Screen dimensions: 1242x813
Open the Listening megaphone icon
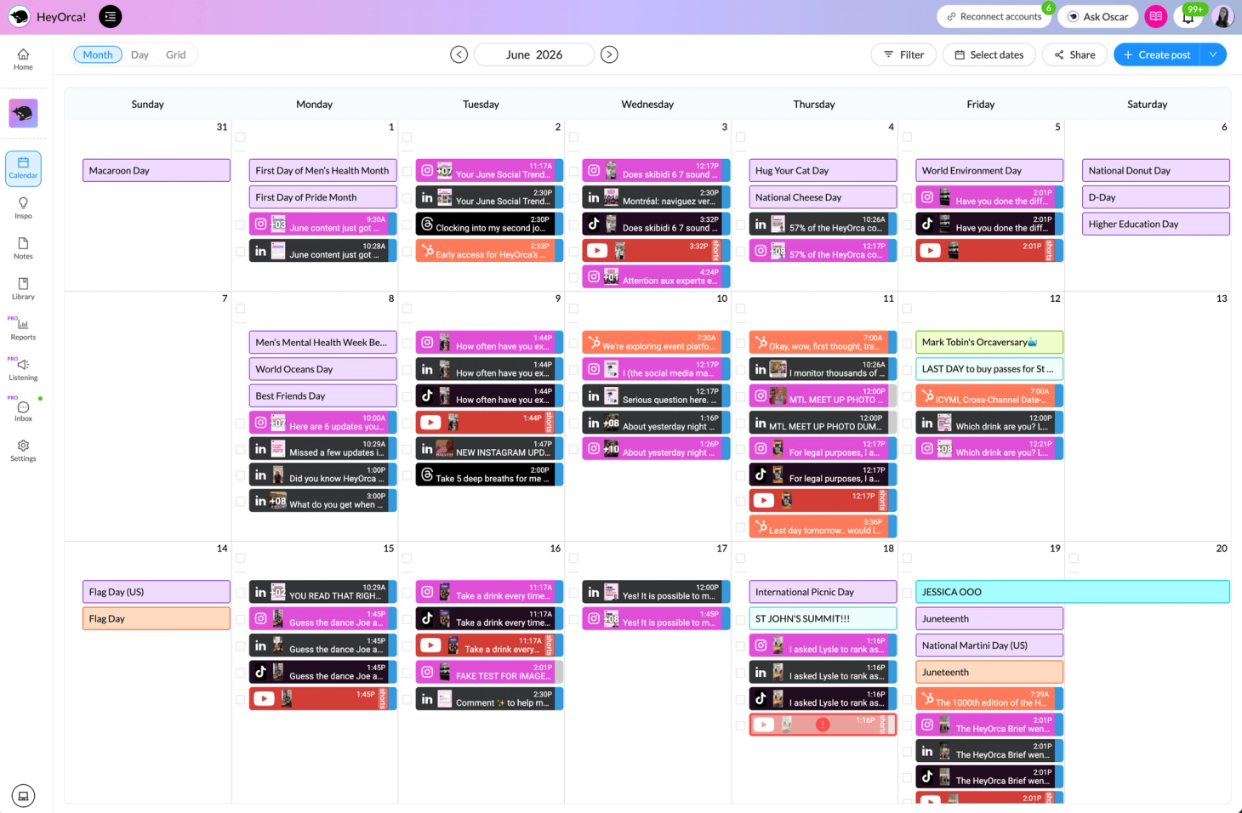(x=23, y=370)
